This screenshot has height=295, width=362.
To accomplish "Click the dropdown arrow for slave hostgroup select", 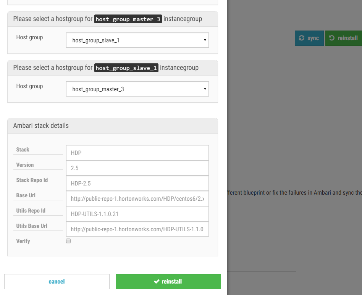I will [x=205, y=89].
